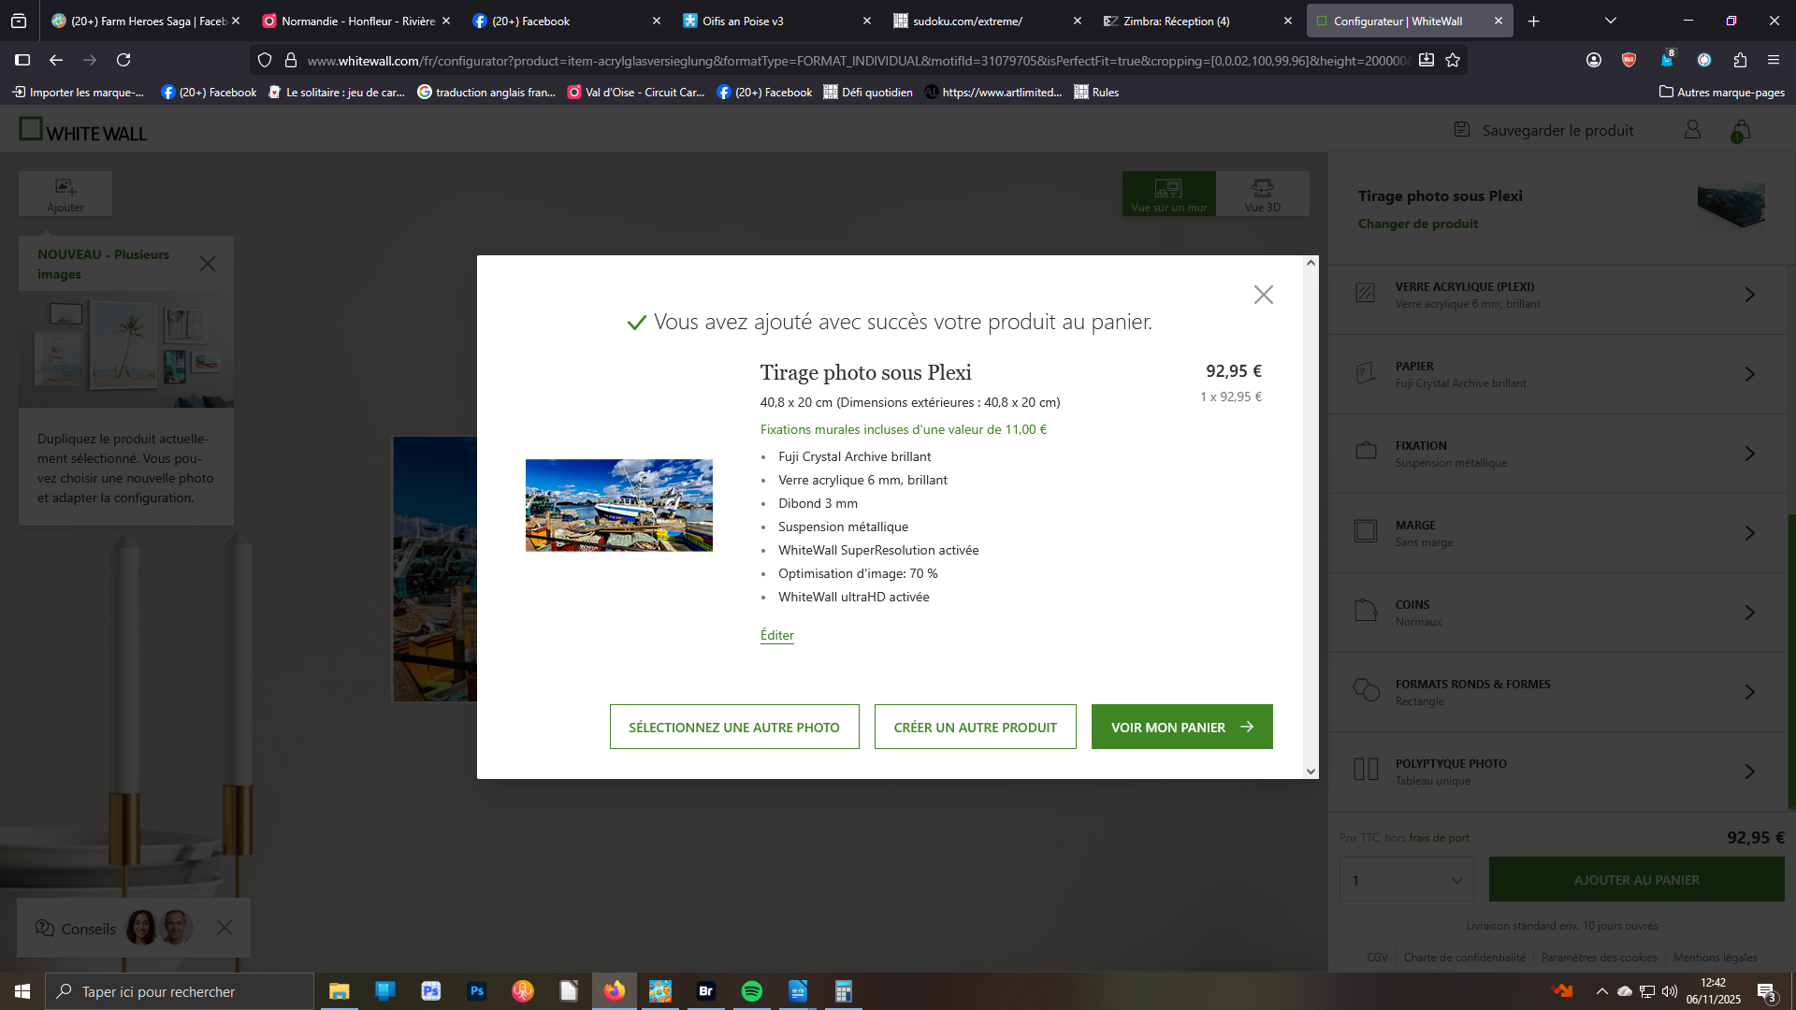Viewport: 1796px width, 1010px height.
Task: Click SÉLECTIONNEZ UNE AUTRE PHOTO button
Action: [734, 727]
